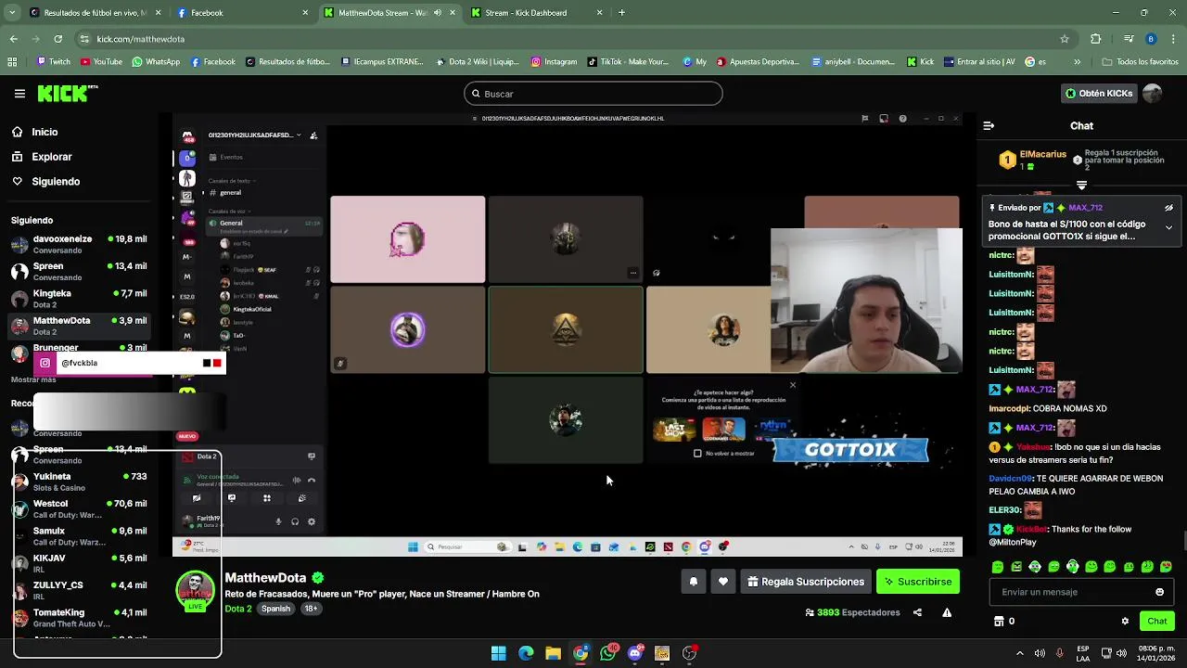Send message with green Chat button

[1157, 621]
